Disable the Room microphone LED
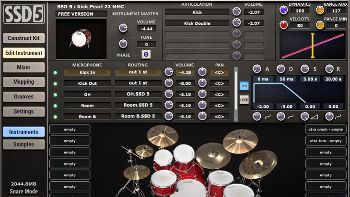The height and width of the screenshot is (197, 350). [55, 106]
